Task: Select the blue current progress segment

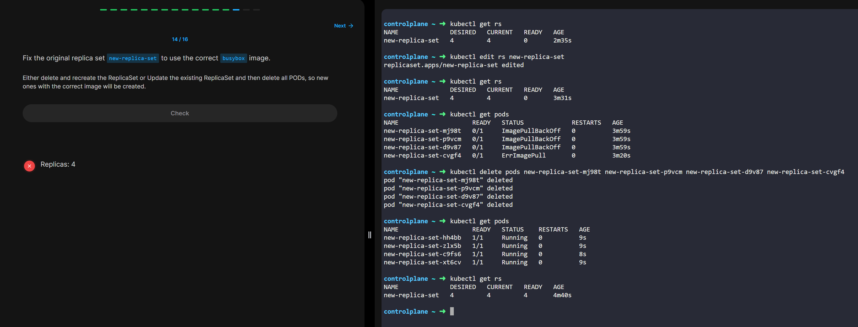Action: 236,10
